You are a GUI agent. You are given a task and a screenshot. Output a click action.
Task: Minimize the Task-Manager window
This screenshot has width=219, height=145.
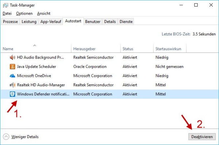coord(181,5)
